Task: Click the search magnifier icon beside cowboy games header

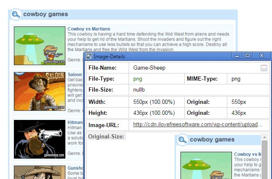Action: 16,14
